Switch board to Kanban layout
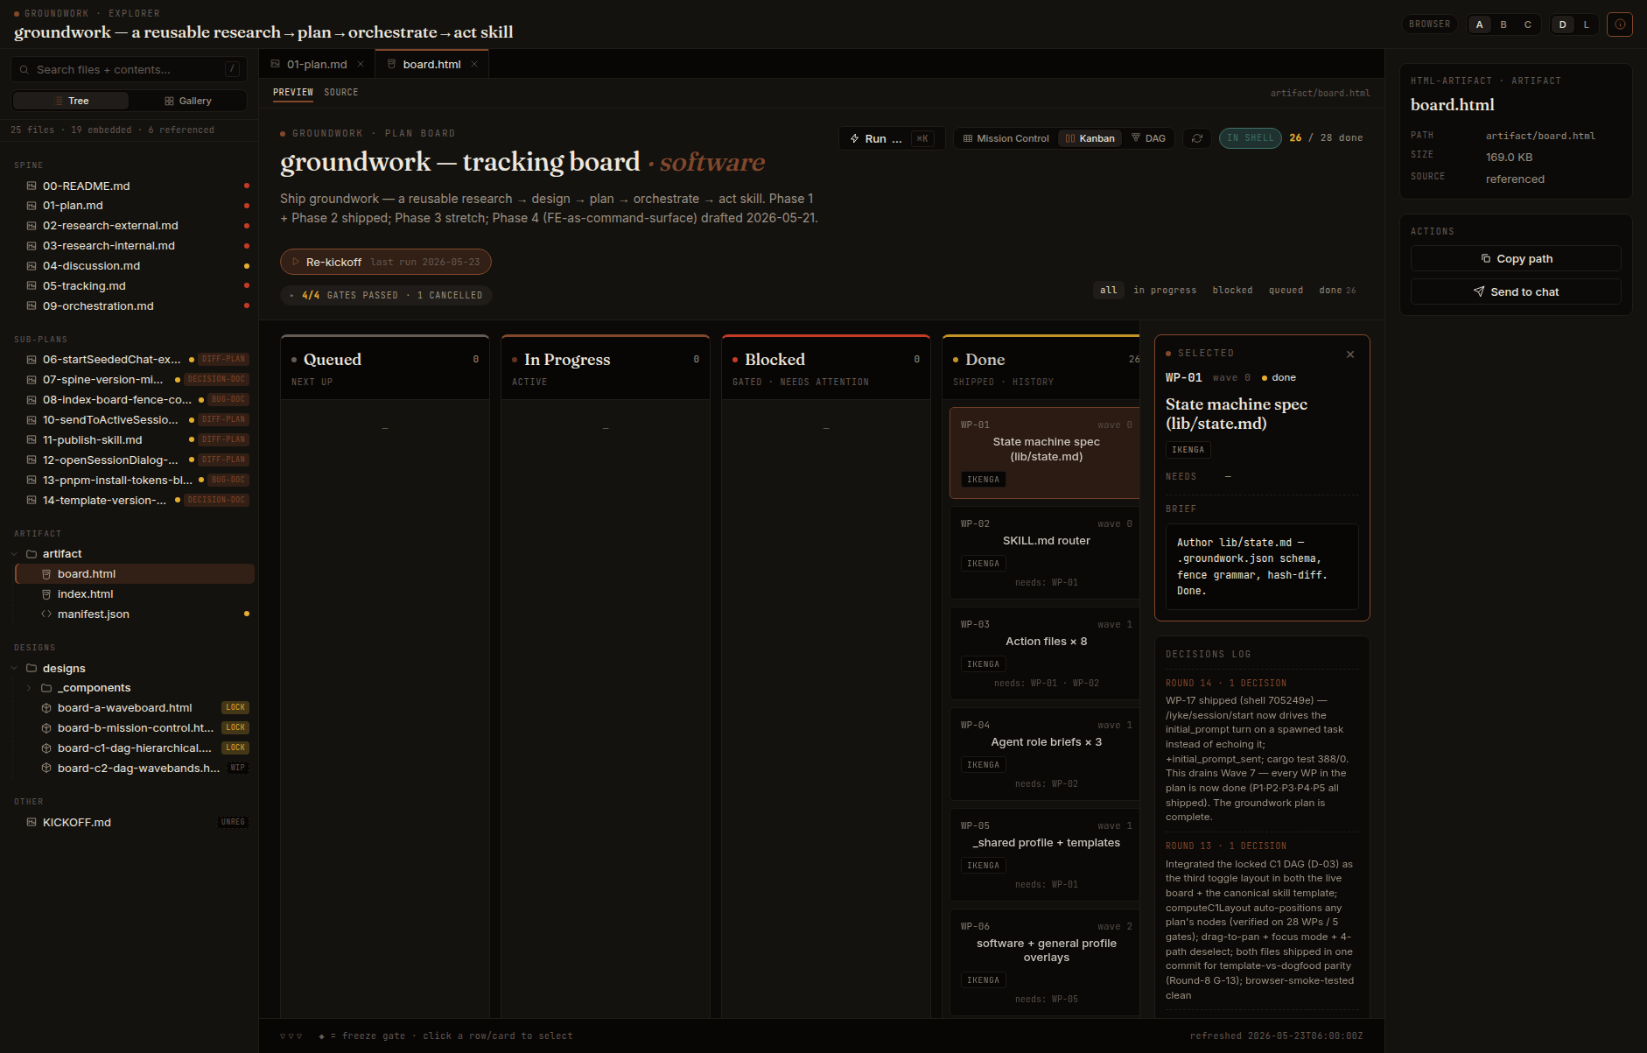This screenshot has height=1053, width=1647. tap(1090, 138)
